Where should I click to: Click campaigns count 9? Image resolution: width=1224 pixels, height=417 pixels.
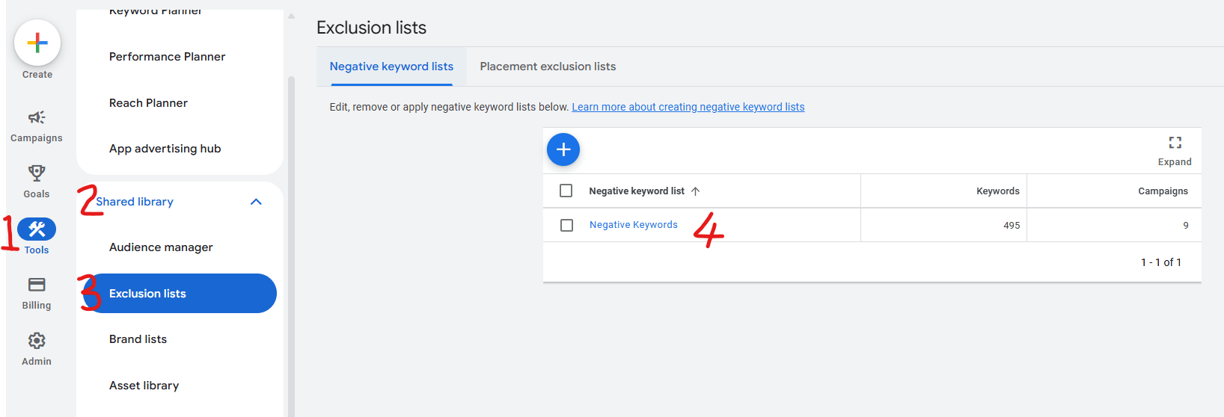pos(1185,226)
